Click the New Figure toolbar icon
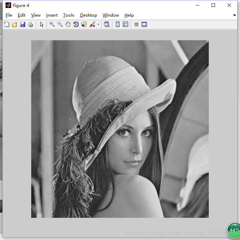Image resolution: width=240 pixels, height=240 pixels. [x=7, y=24]
